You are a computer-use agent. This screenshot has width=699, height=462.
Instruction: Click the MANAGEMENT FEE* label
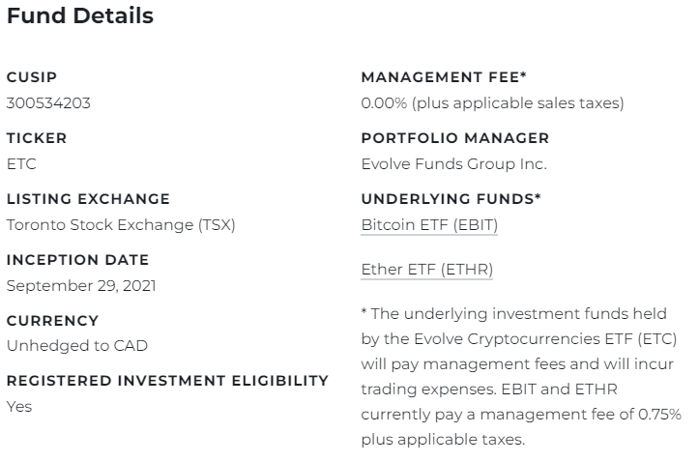[x=444, y=77]
